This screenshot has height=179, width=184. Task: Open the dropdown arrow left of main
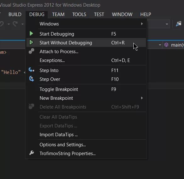tap(160, 45)
